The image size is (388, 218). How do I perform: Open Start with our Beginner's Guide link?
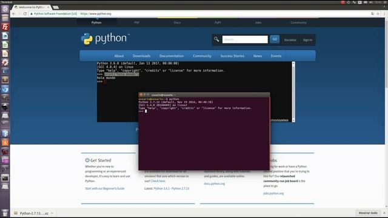(105, 188)
